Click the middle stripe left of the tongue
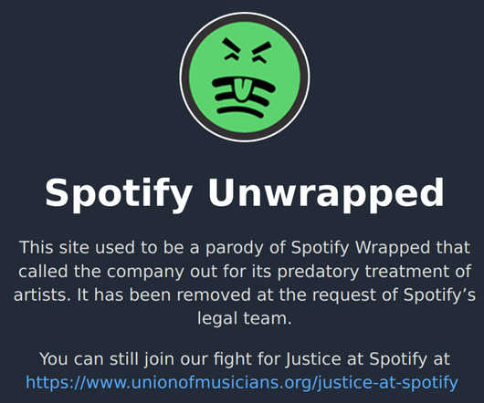This screenshot has height=403, width=484. click(226, 97)
